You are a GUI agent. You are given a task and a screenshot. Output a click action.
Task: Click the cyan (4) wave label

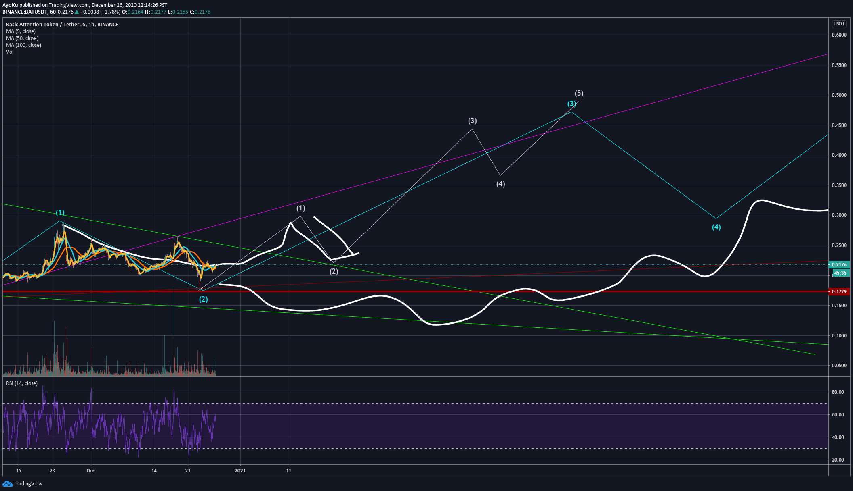point(716,227)
